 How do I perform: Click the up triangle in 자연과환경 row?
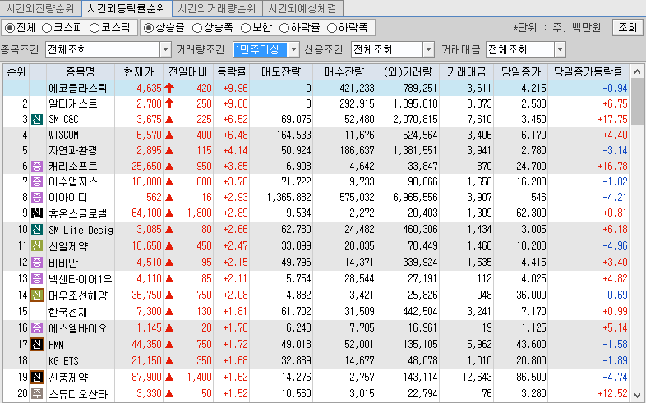click(x=169, y=150)
